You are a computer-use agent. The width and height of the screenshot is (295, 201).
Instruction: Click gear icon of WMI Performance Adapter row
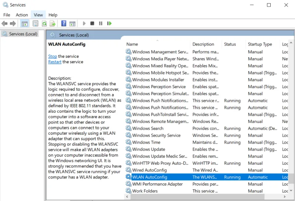pyautogui.click(x=128, y=184)
